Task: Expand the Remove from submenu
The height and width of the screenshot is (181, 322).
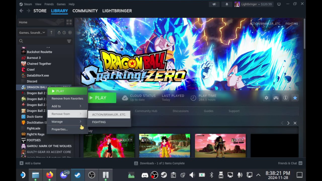Action: (67, 114)
